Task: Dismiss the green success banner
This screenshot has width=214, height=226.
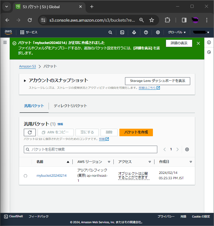Action: pos(198,43)
